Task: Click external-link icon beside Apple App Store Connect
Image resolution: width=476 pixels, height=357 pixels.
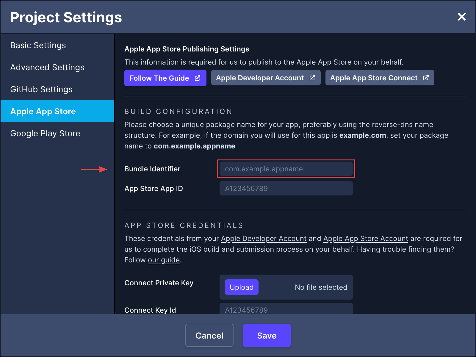Action: 426,78
